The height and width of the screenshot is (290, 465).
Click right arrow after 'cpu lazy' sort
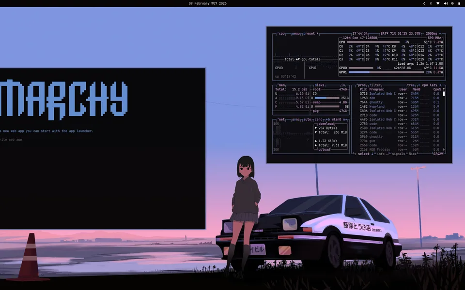click(x=440, y=85)
